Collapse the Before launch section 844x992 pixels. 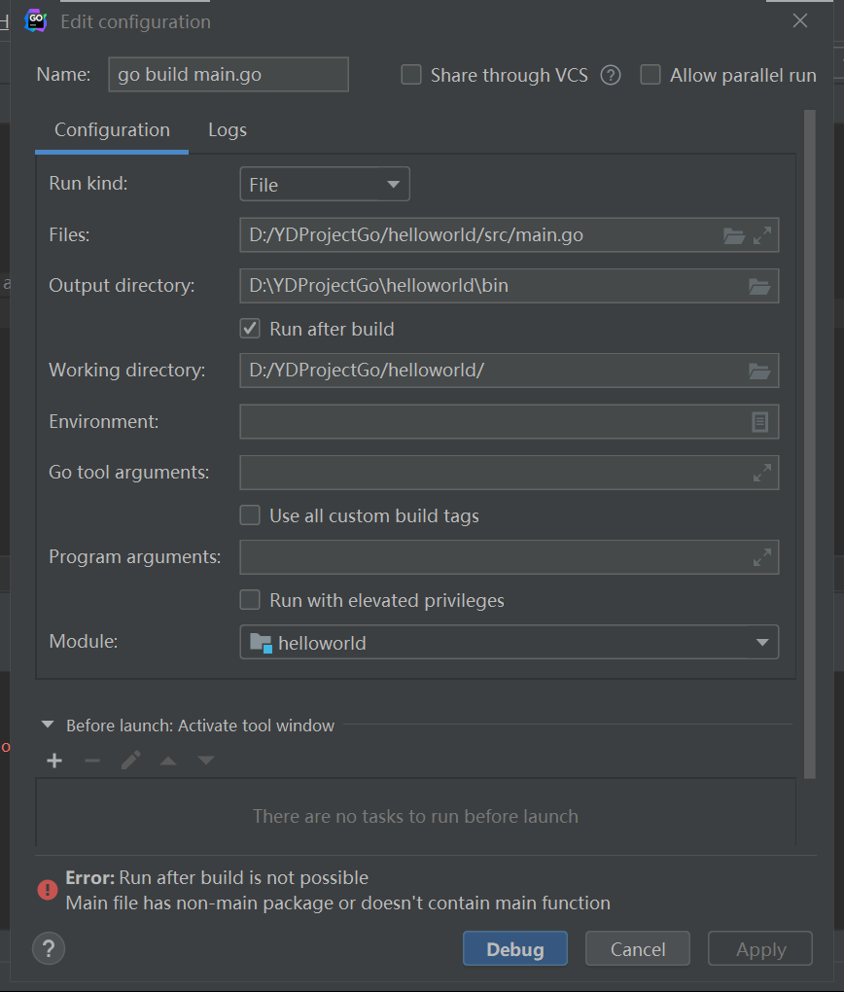[x=48, y=725]
